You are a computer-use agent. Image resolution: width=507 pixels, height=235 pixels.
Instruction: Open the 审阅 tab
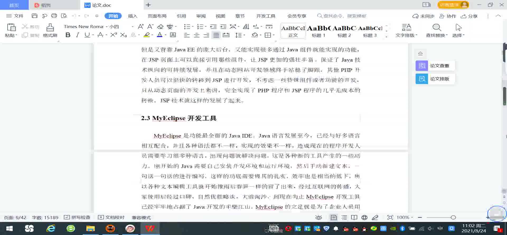[201, 16]
